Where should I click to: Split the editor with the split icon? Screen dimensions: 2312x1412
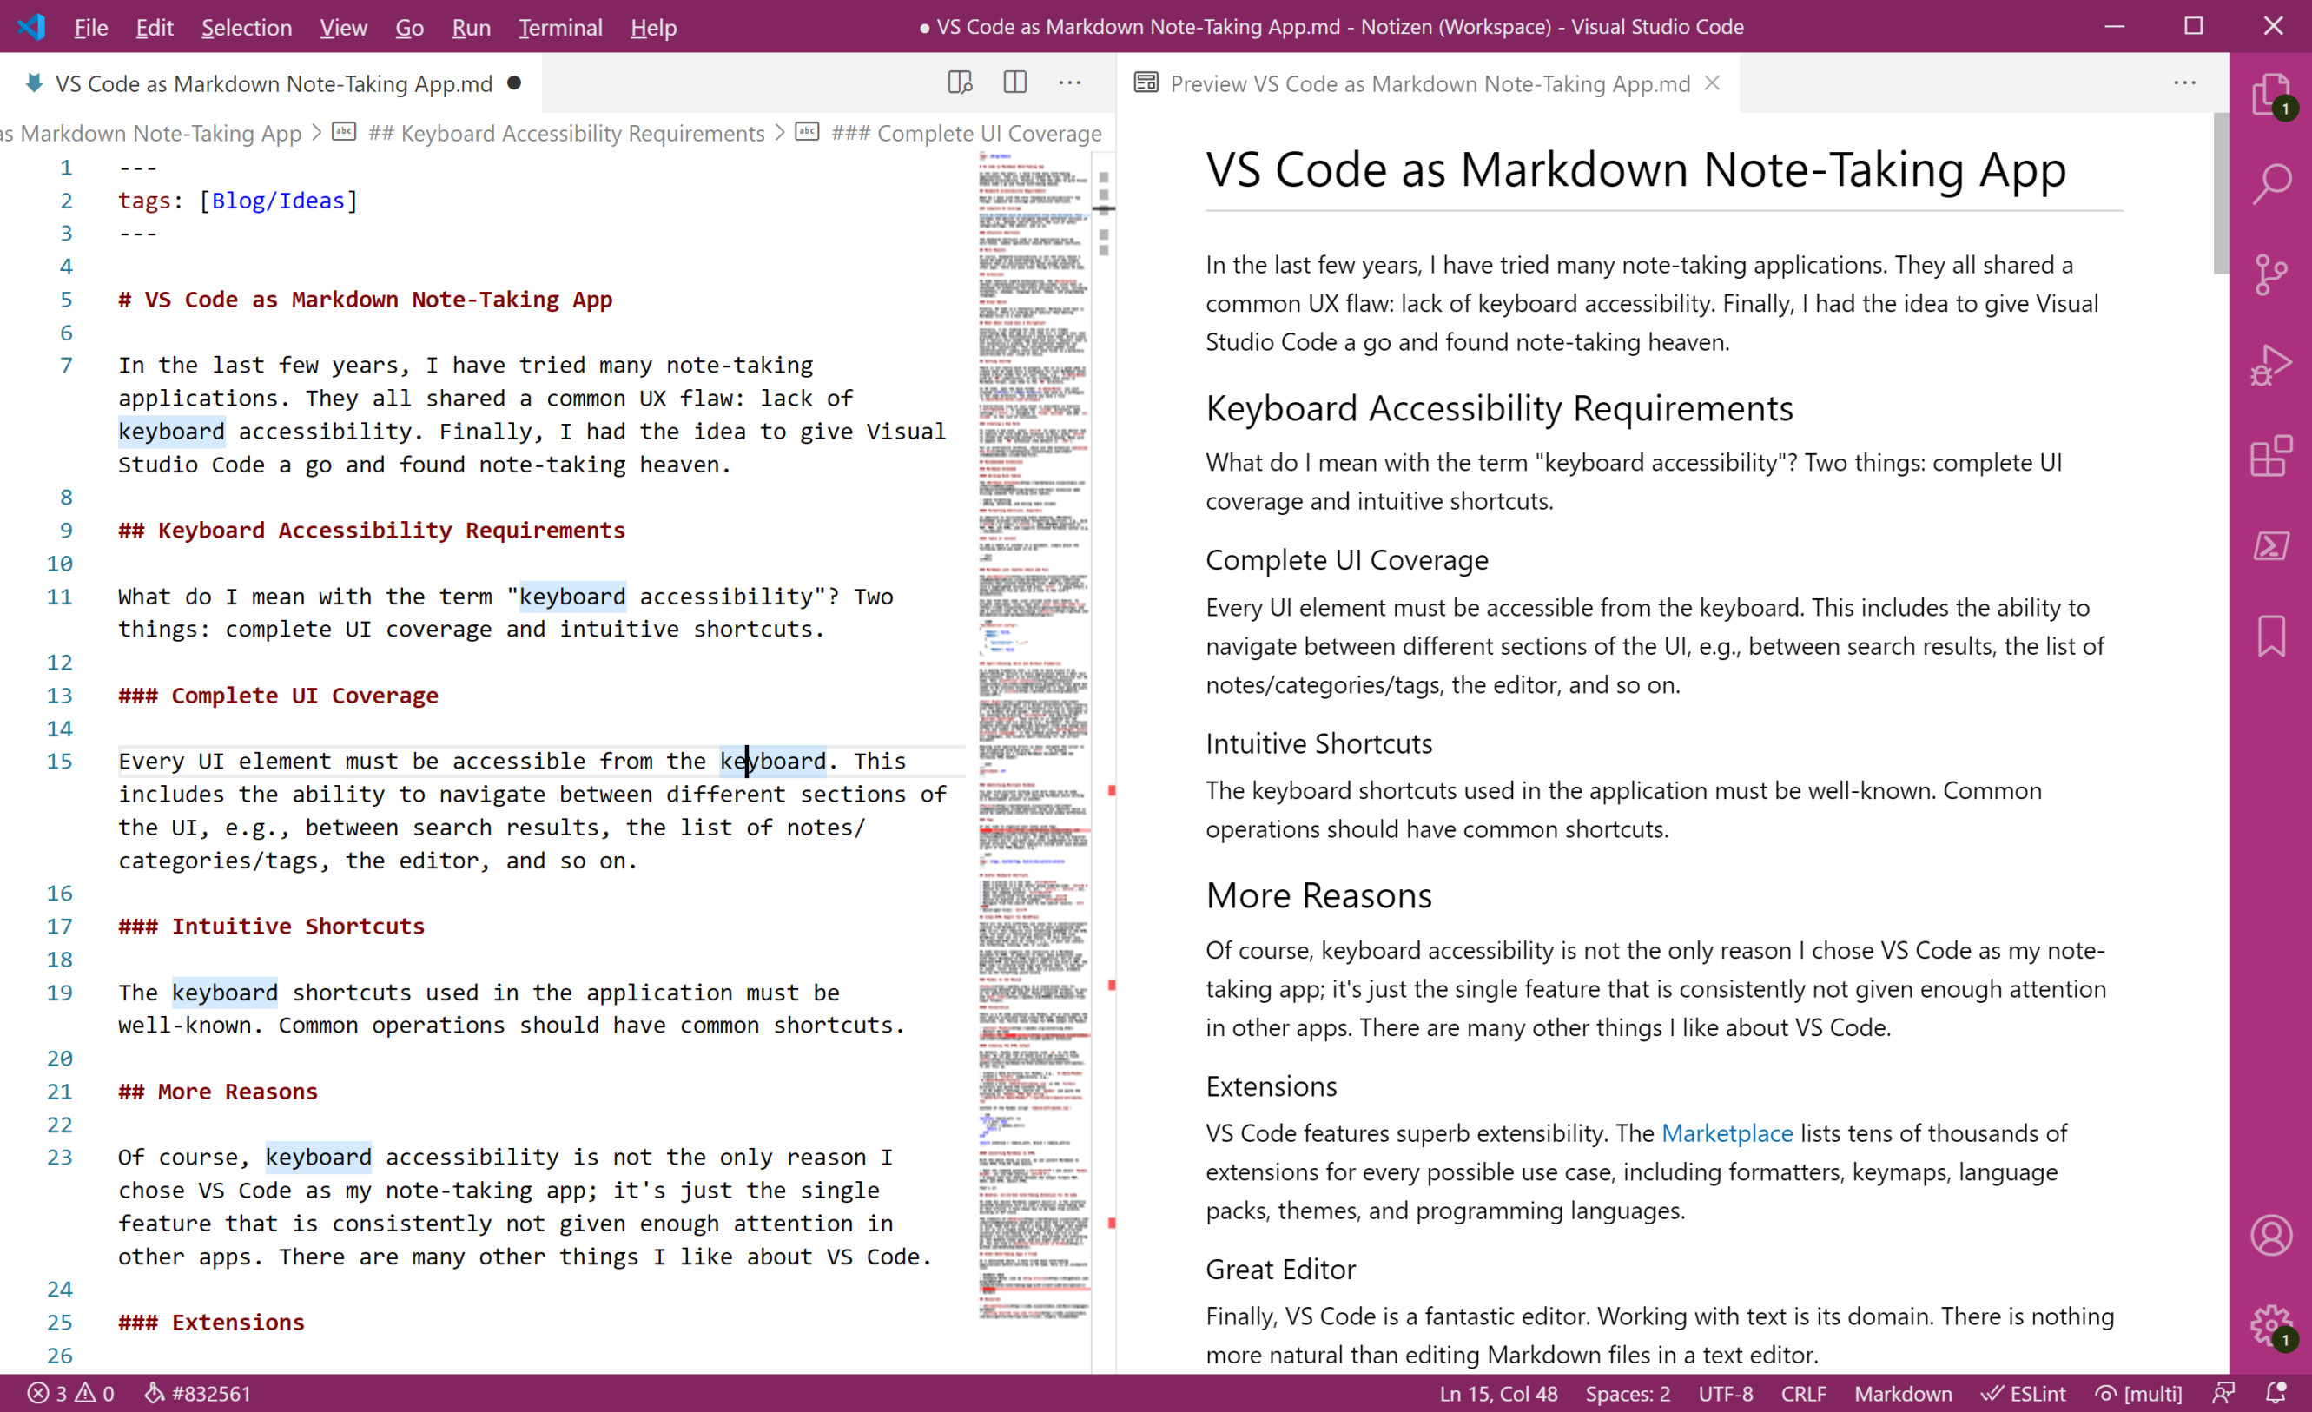(1014, 82)
